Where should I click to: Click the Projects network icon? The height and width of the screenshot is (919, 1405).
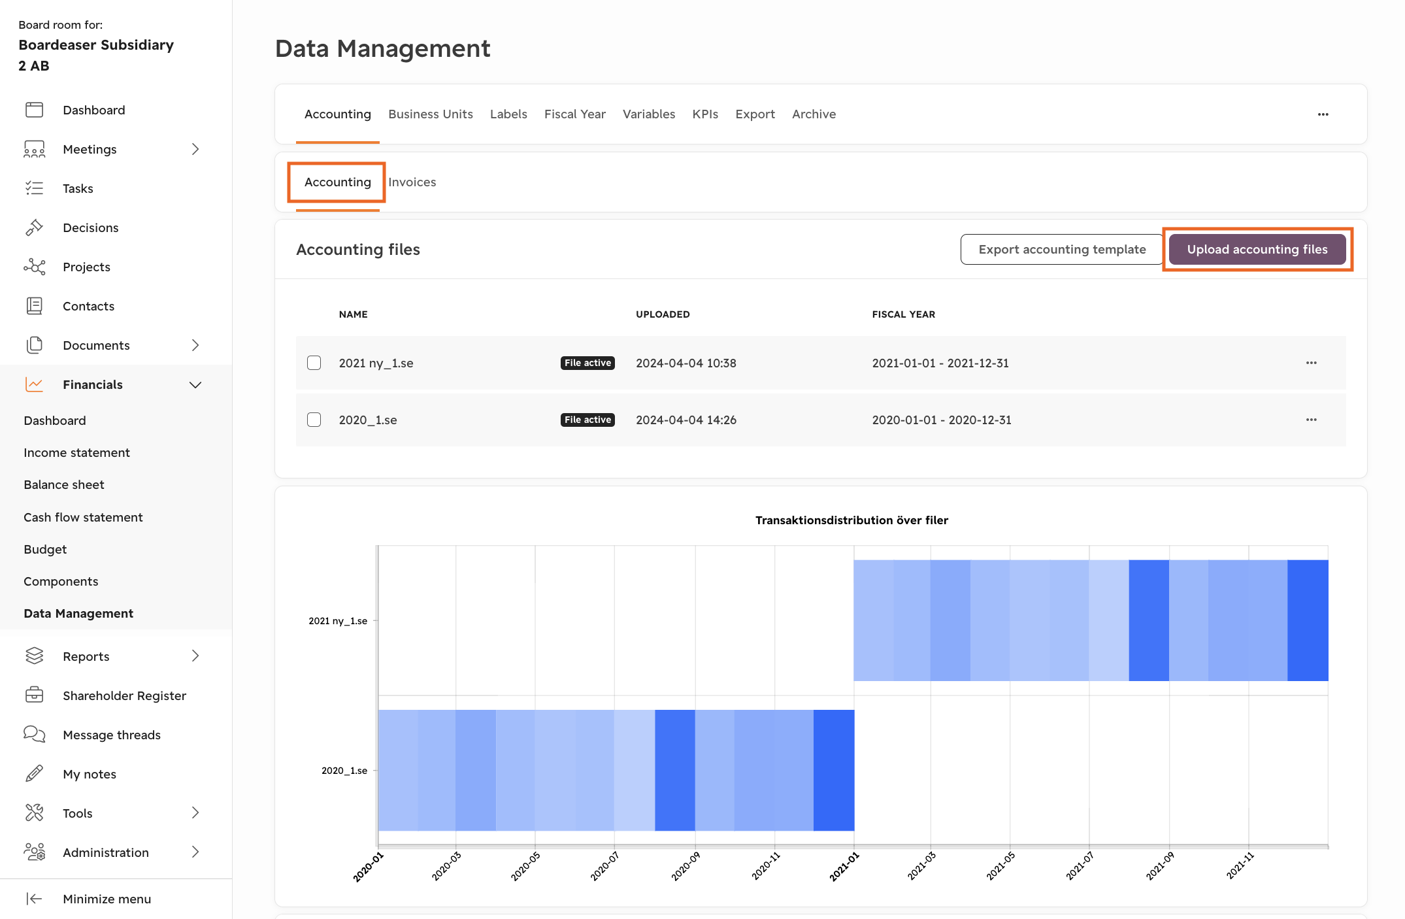tap(34, 267)
